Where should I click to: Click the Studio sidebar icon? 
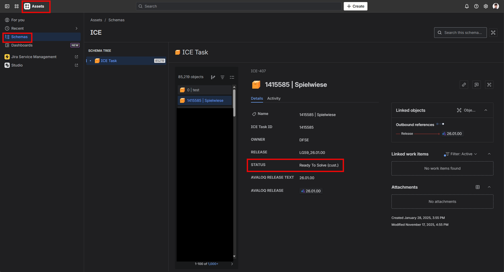7,65
